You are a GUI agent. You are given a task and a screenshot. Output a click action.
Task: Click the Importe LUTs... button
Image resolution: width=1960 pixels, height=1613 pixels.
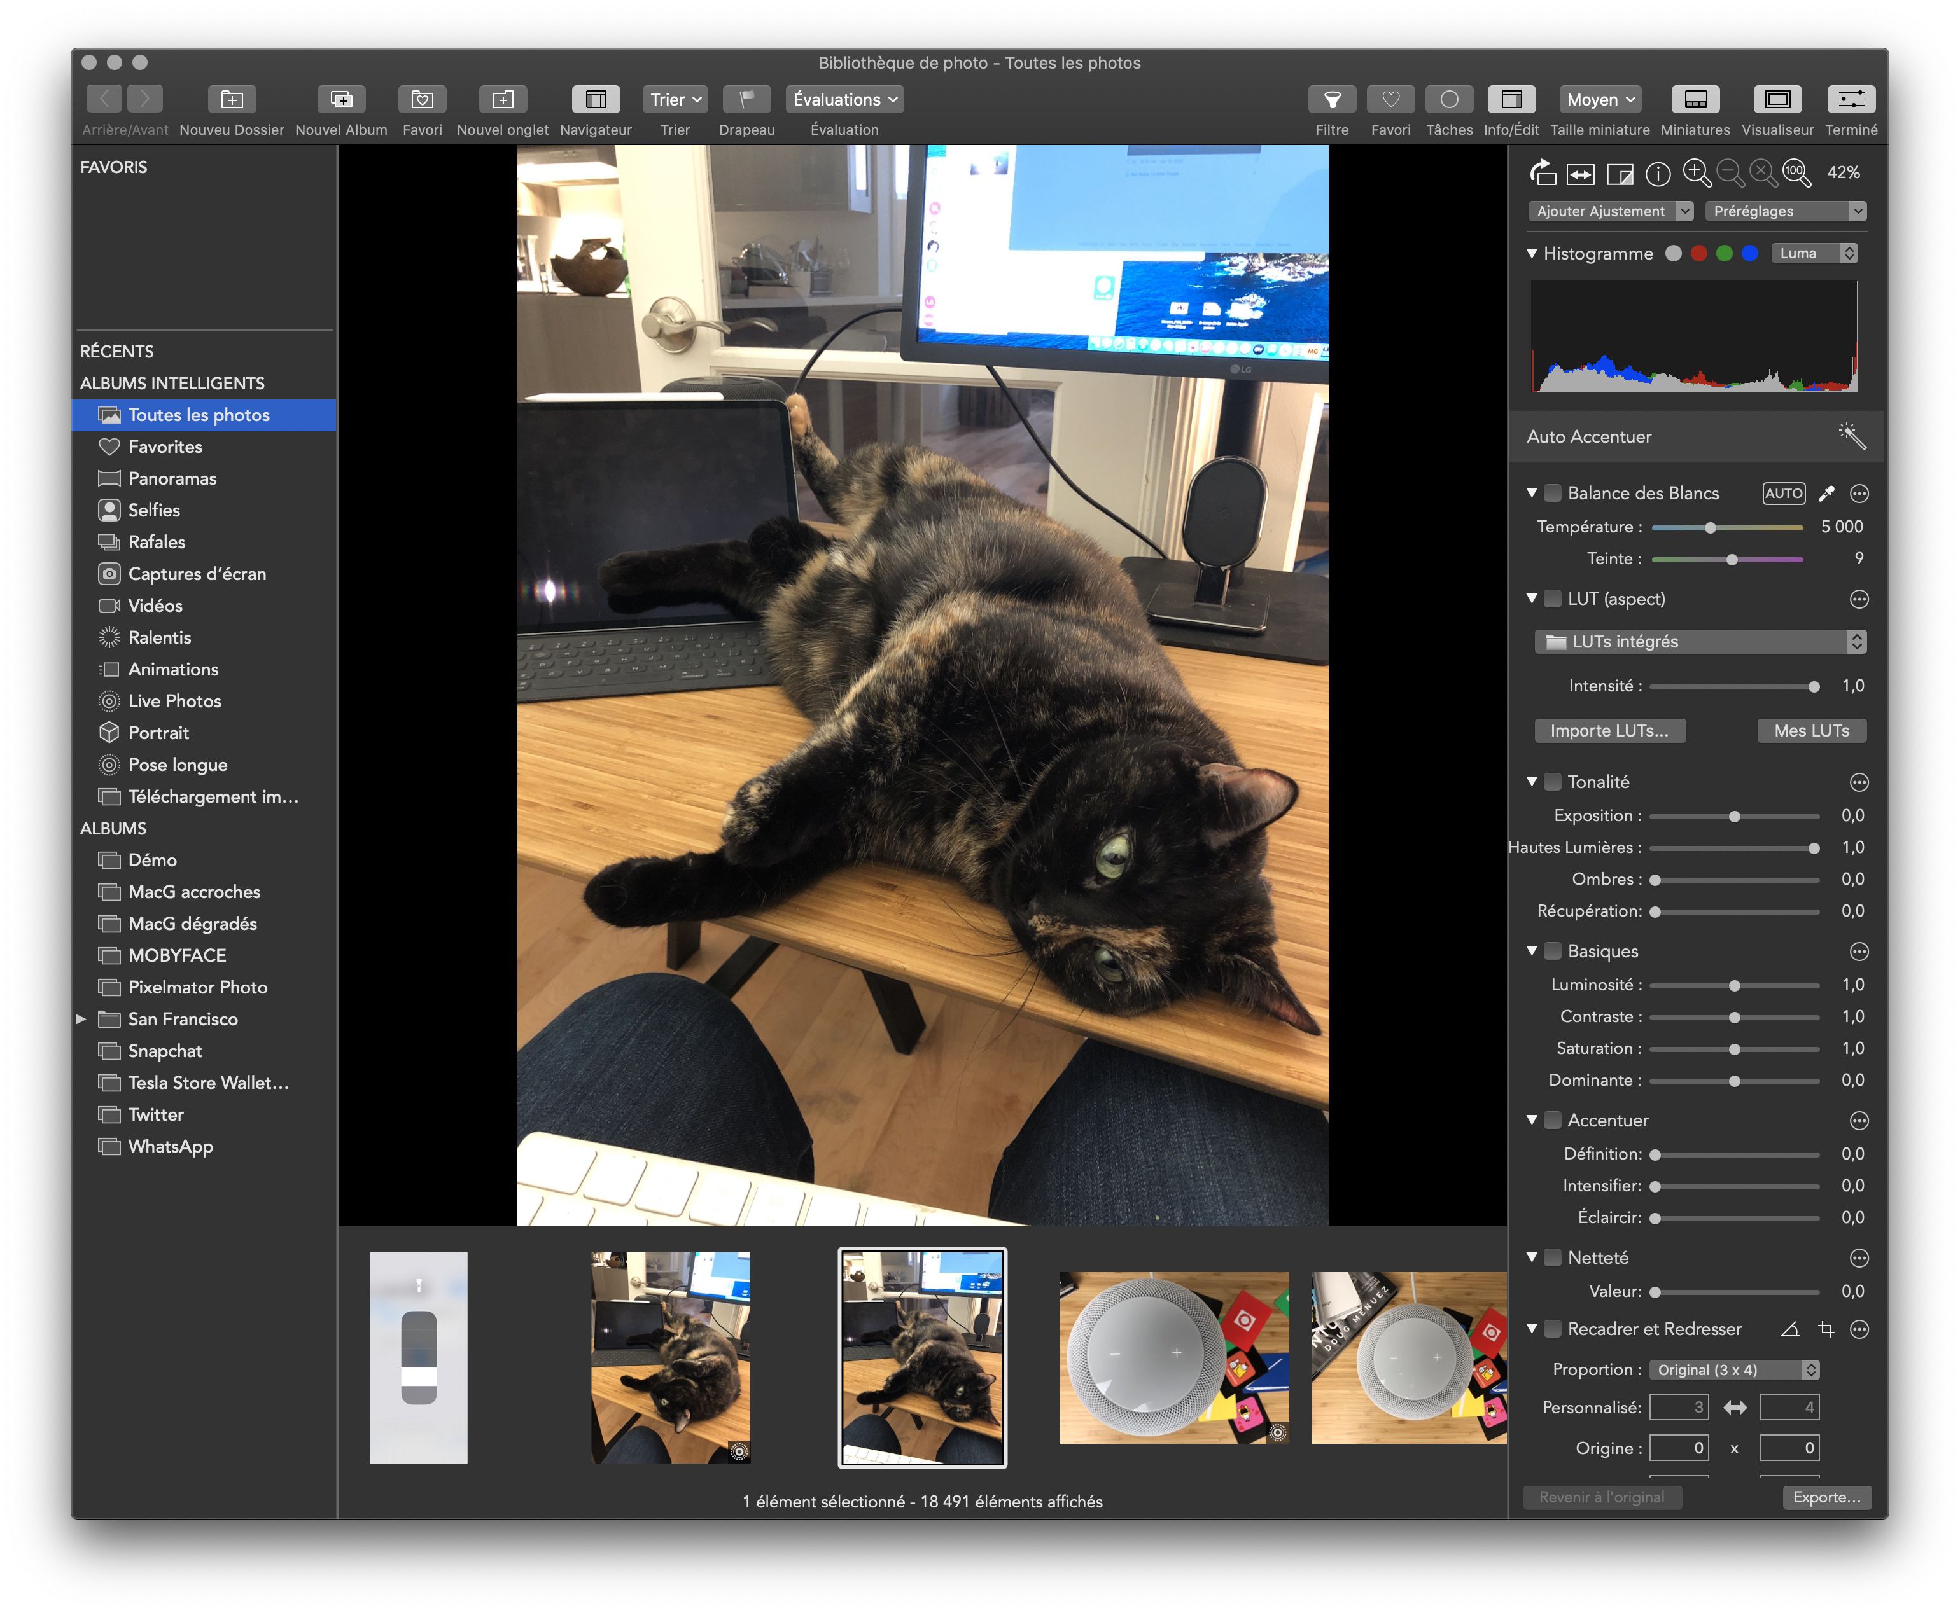click(1609, 731)
